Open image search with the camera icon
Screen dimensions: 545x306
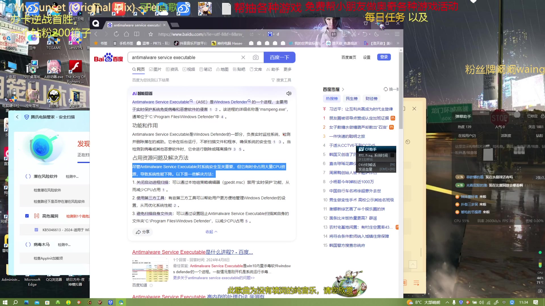(x=256, y=58)
